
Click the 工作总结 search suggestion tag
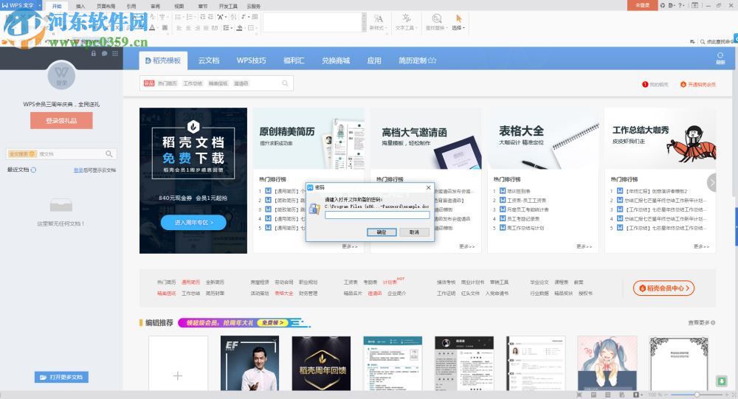point(193,83)
